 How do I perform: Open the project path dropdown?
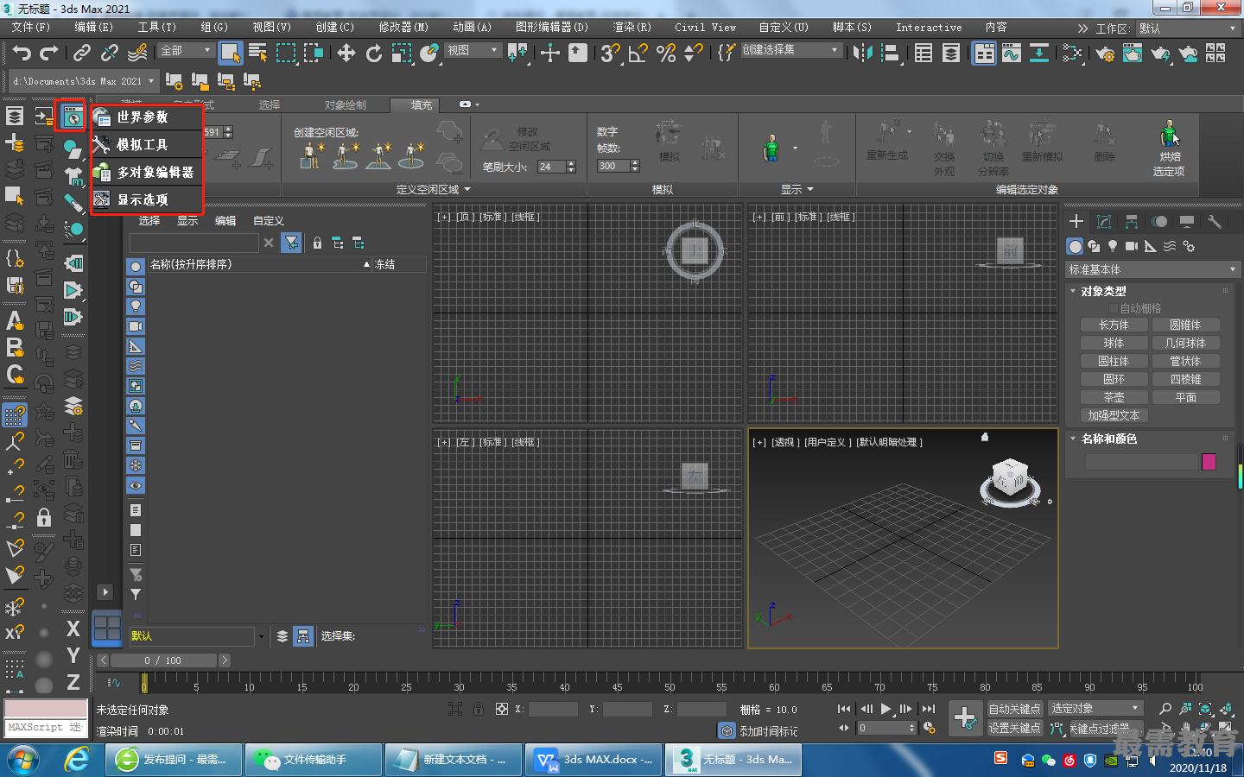[84, 81]
